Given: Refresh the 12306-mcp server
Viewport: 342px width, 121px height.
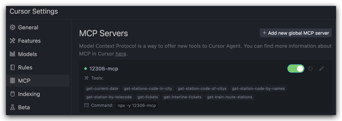Looking at the screenshot, I should pyautogui.click(x=310, y=69).
